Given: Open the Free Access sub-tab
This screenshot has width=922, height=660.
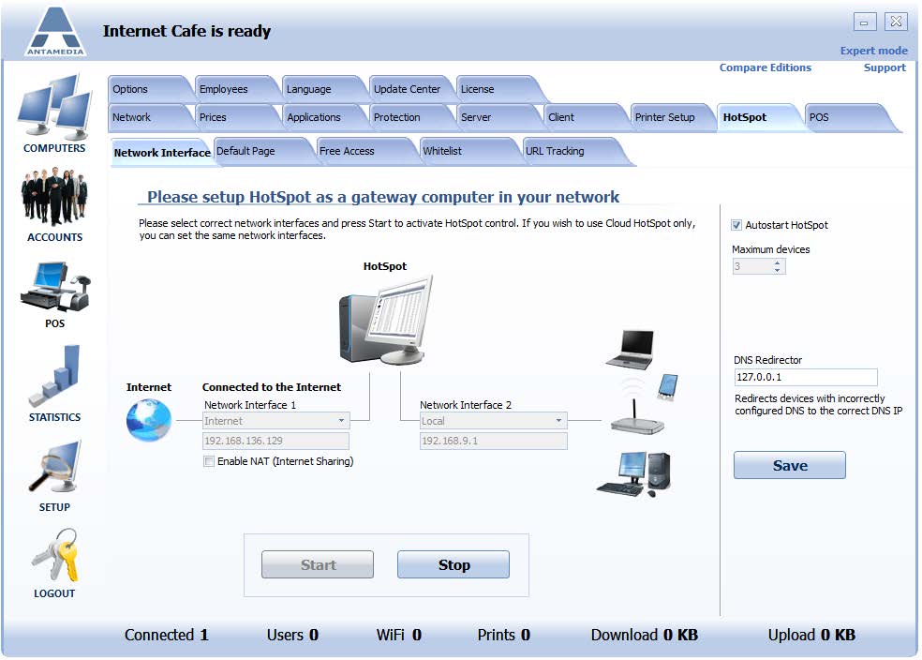Looking at the screenshot, I should 365,151.
